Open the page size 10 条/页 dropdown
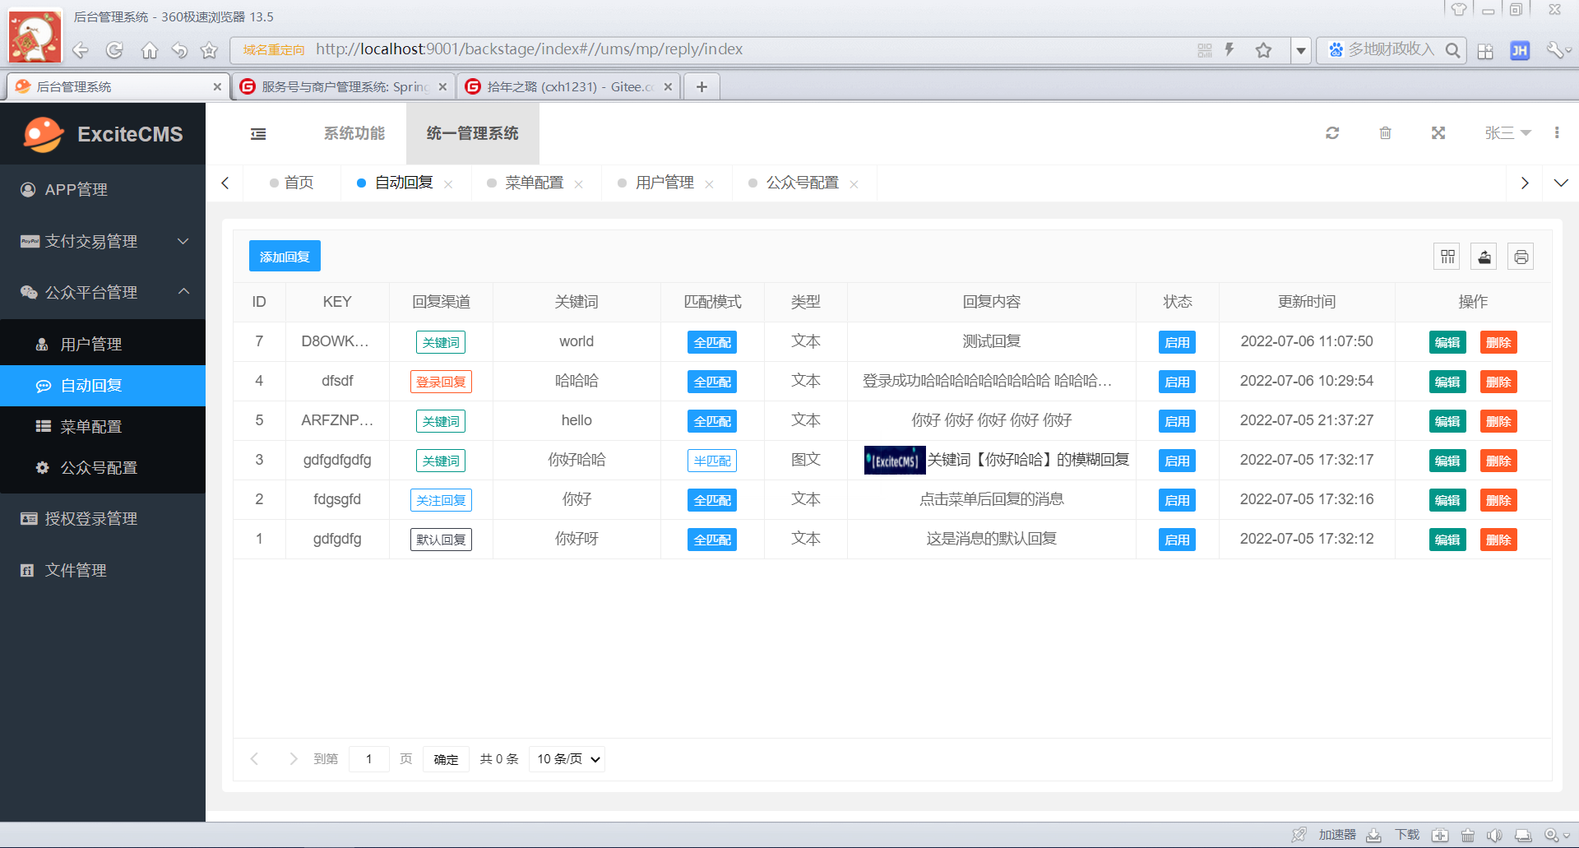1579x848 pixels. 567,759
